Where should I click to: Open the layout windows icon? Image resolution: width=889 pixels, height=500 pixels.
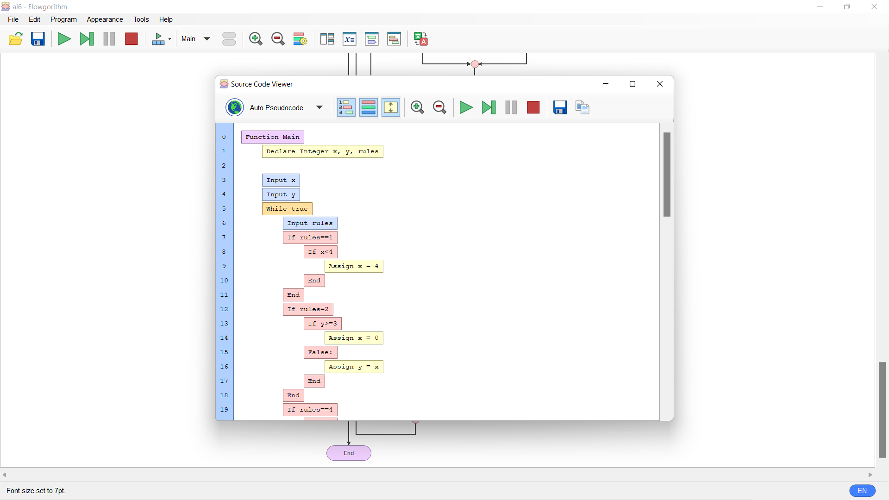tap(327, 39)
